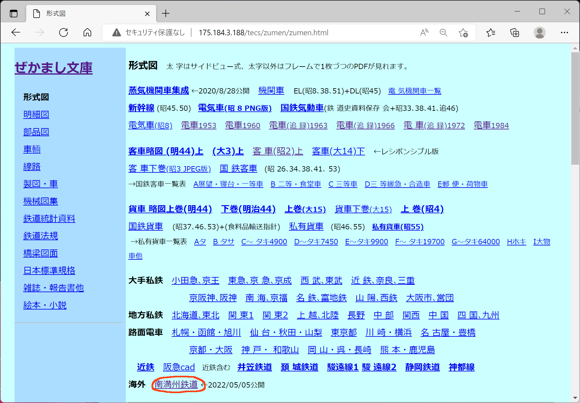Open the 電気機関車一覧 link

415,91
